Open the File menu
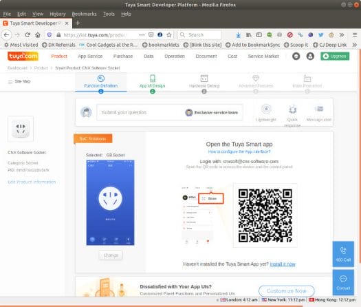The height and width of the screenshot is (307, 361). tap(7, 14)
